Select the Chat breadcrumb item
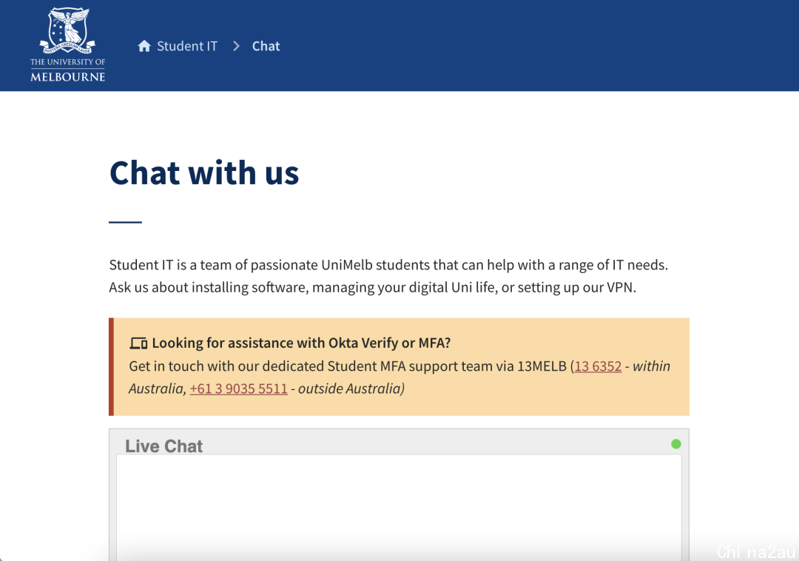 tap(266, 46)
